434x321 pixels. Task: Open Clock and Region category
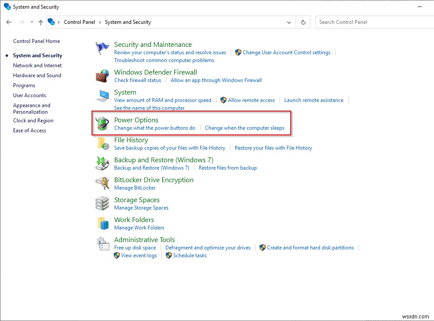click(33, 121)
